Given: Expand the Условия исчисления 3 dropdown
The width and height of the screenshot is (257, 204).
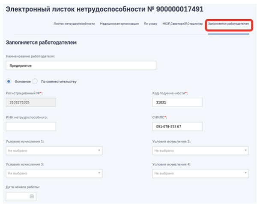Looking at the screenshot, I should pos(54,173).
